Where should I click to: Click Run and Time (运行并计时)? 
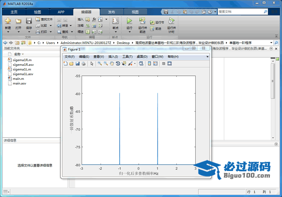pos(172,25)
